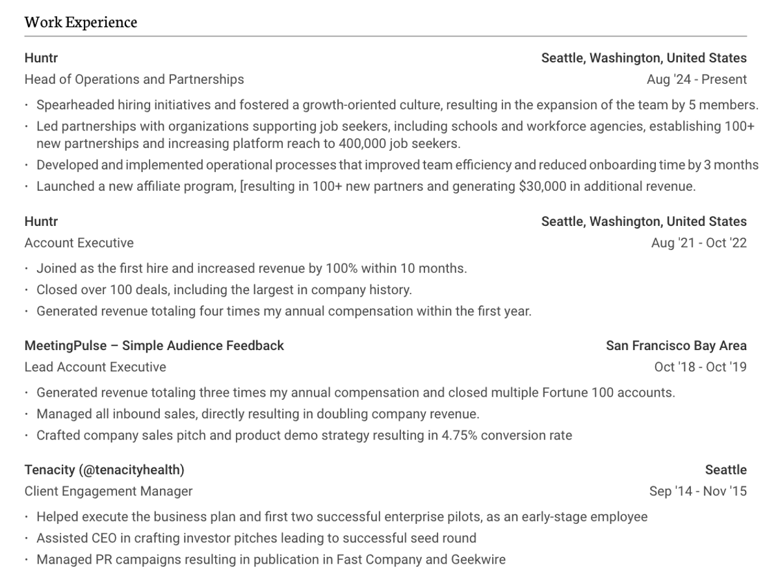Click the Lead Account Executive title
Viewport: 780px width, 585px height.
click(x=95, y=367)
